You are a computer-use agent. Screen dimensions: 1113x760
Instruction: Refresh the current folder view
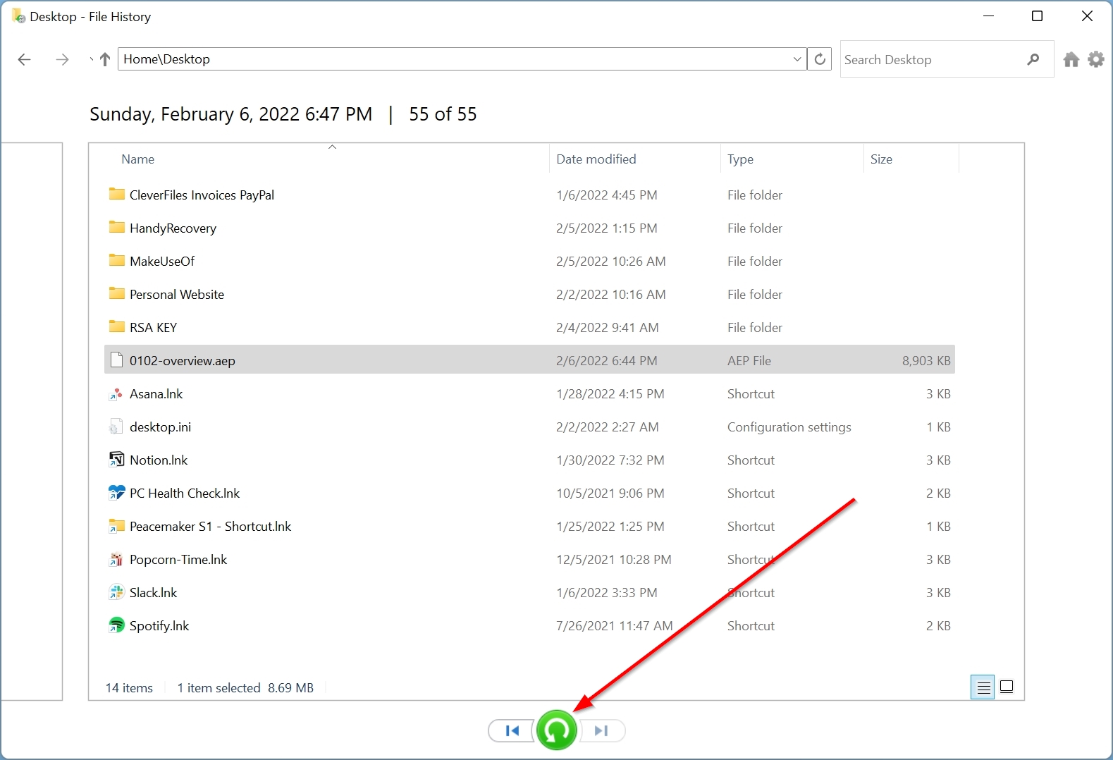(x=820, y=59)
